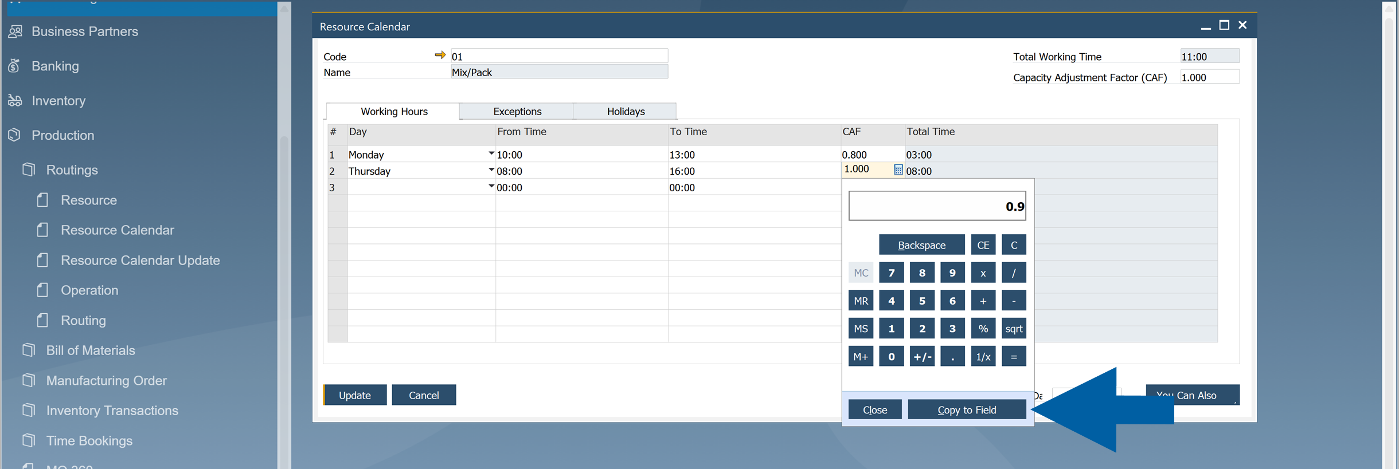
Task: Click the Time Bookings folder icon
Action: point(29,440)
